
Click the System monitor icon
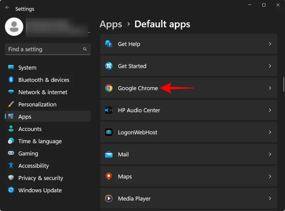[11, 67]
